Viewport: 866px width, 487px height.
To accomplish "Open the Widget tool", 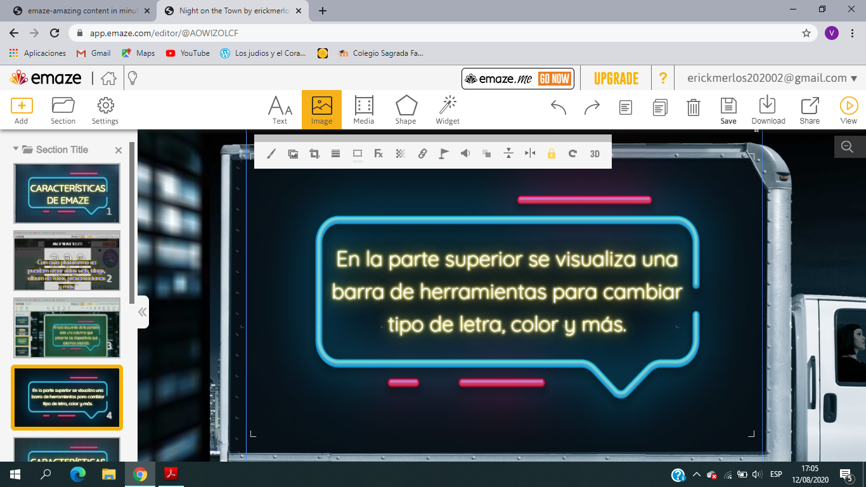I will coord(448,110).
